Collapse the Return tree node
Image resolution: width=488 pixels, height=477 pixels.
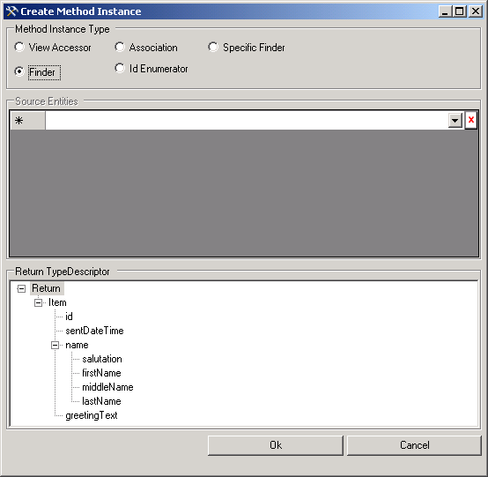pos(21,289)
